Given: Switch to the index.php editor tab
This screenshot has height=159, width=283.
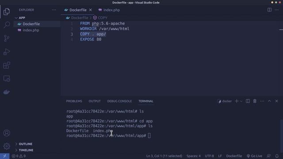Looking at the screenshot, I should click(109, 10).
